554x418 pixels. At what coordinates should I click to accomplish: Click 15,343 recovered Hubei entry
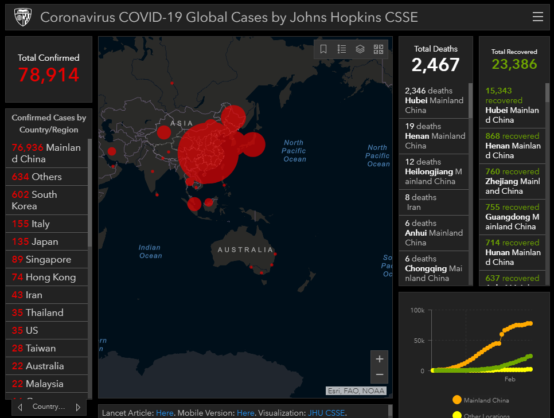coord(512,106)
